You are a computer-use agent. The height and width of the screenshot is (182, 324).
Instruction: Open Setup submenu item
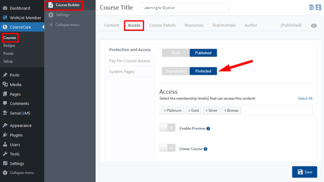coord(8,61)
